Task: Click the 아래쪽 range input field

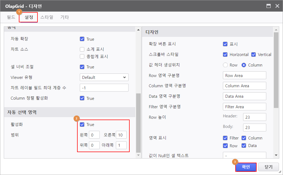Action: click(121, 145)
